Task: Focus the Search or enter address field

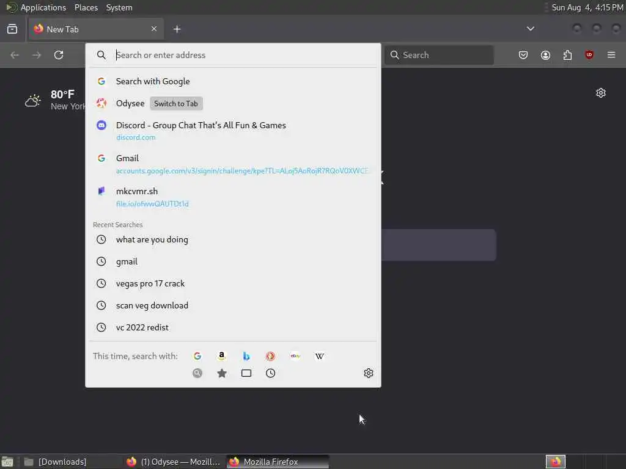Action: coord(233,55)
